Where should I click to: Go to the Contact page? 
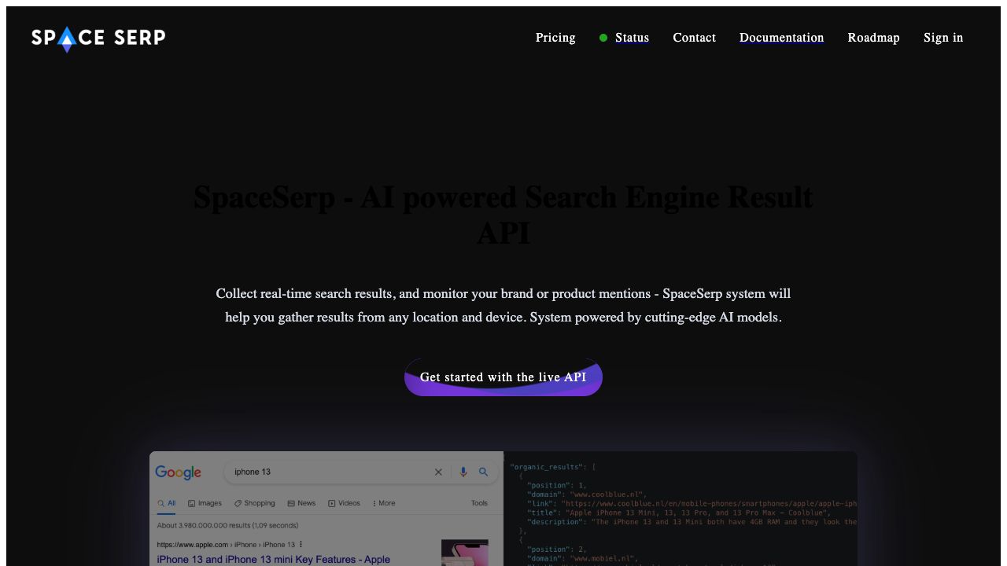pyautogui.click(x=694, y=38)
